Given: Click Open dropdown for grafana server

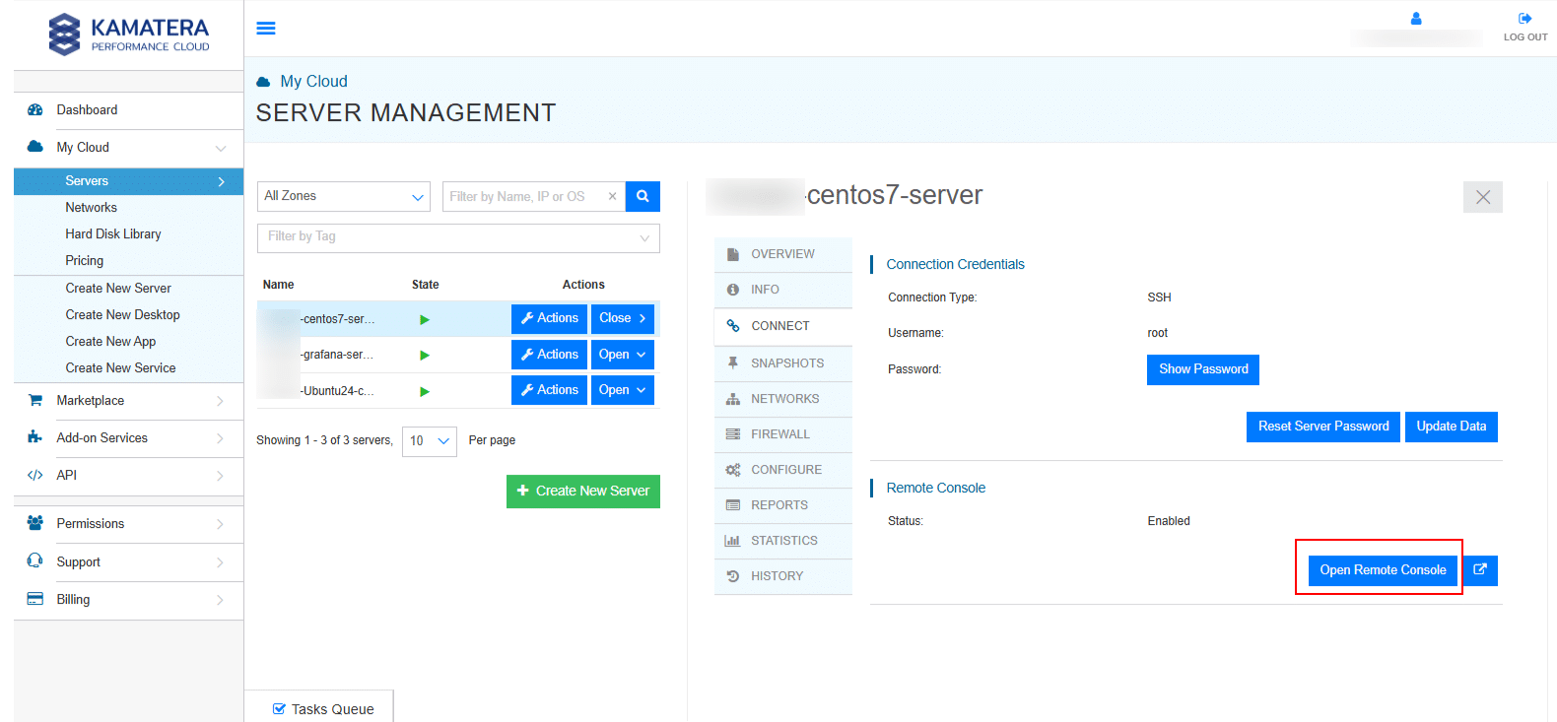Looking at the screenshot, I should coord(623,355).
